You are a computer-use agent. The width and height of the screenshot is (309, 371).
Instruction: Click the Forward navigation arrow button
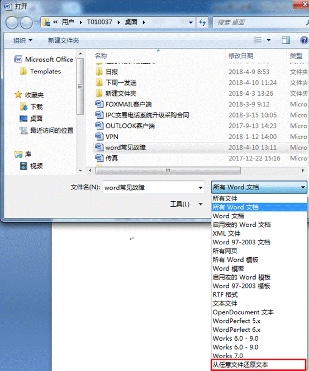[x=26, y=23]
